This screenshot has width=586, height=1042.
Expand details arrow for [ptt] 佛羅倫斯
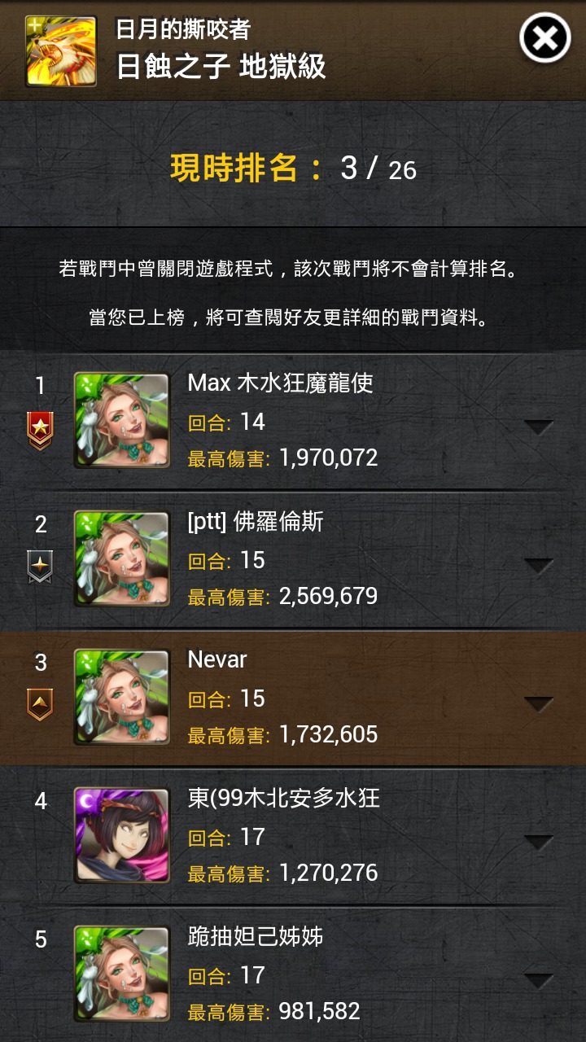538,565
